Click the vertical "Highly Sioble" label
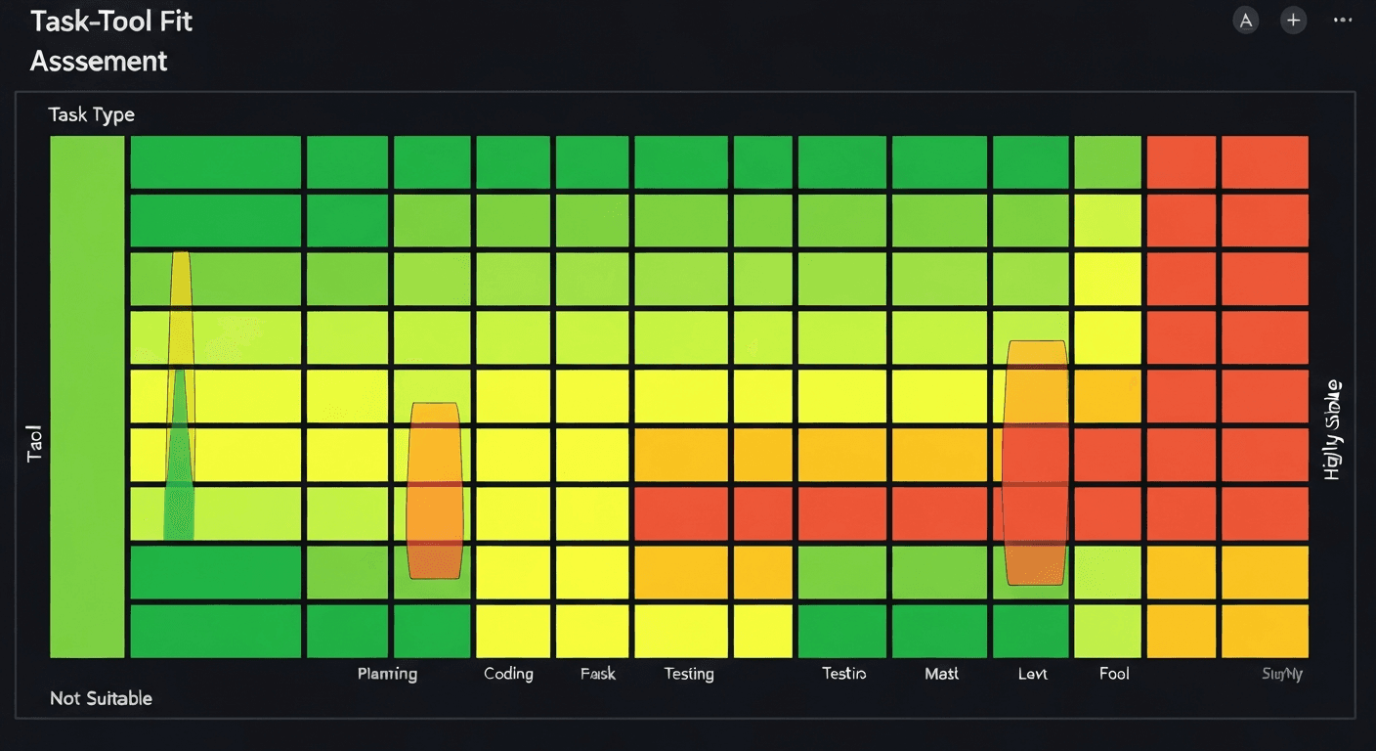Viewport: 1376px width, 751px height. pyautogui.click(x=1332, y=430)
